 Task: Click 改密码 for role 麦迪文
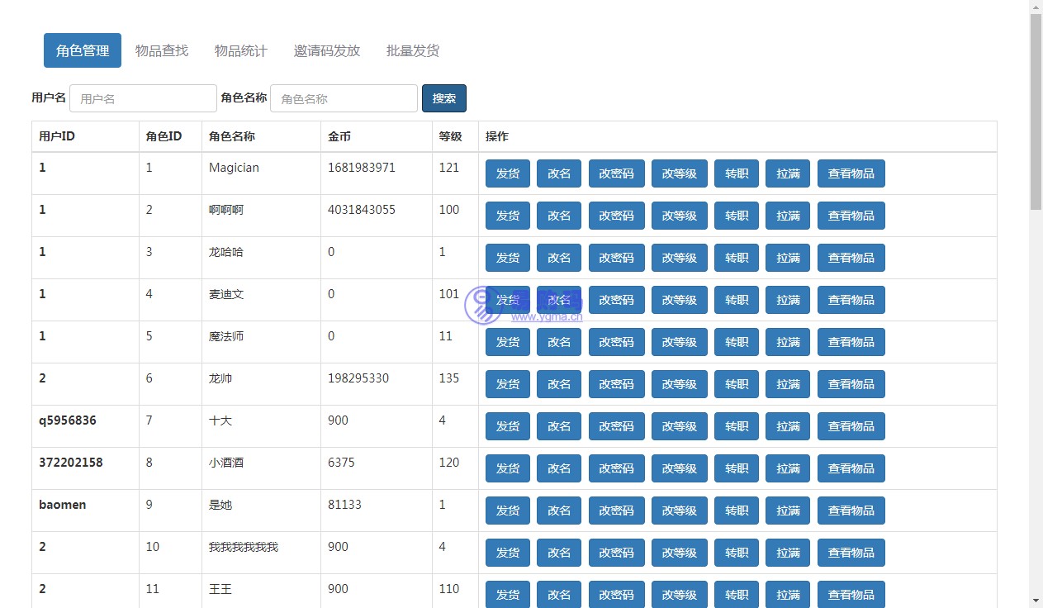pyautogui.click(x=616, y=299)
